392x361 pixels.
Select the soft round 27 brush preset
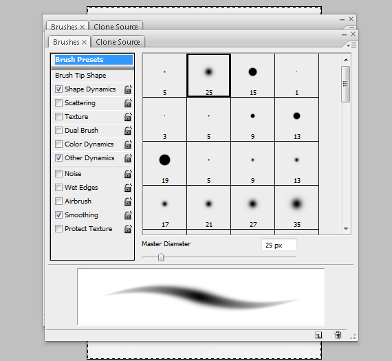point(253,207)
